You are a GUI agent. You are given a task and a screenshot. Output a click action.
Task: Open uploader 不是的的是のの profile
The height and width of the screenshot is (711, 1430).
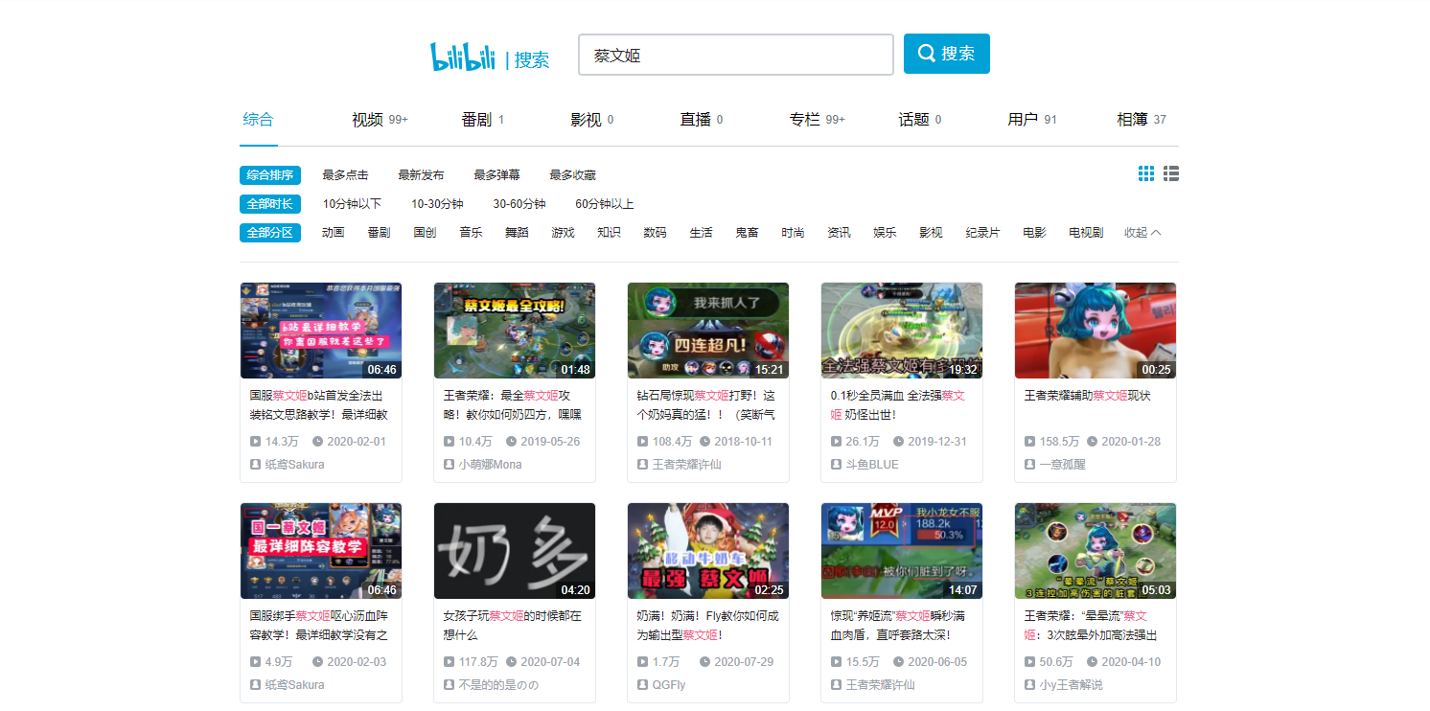498,684
